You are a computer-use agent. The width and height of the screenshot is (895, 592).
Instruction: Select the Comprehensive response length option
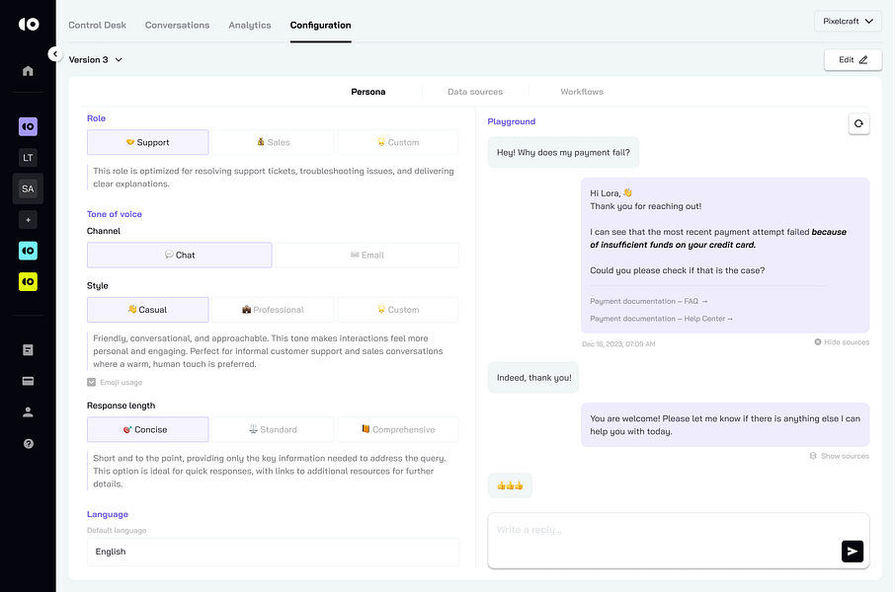coord(397,428)
